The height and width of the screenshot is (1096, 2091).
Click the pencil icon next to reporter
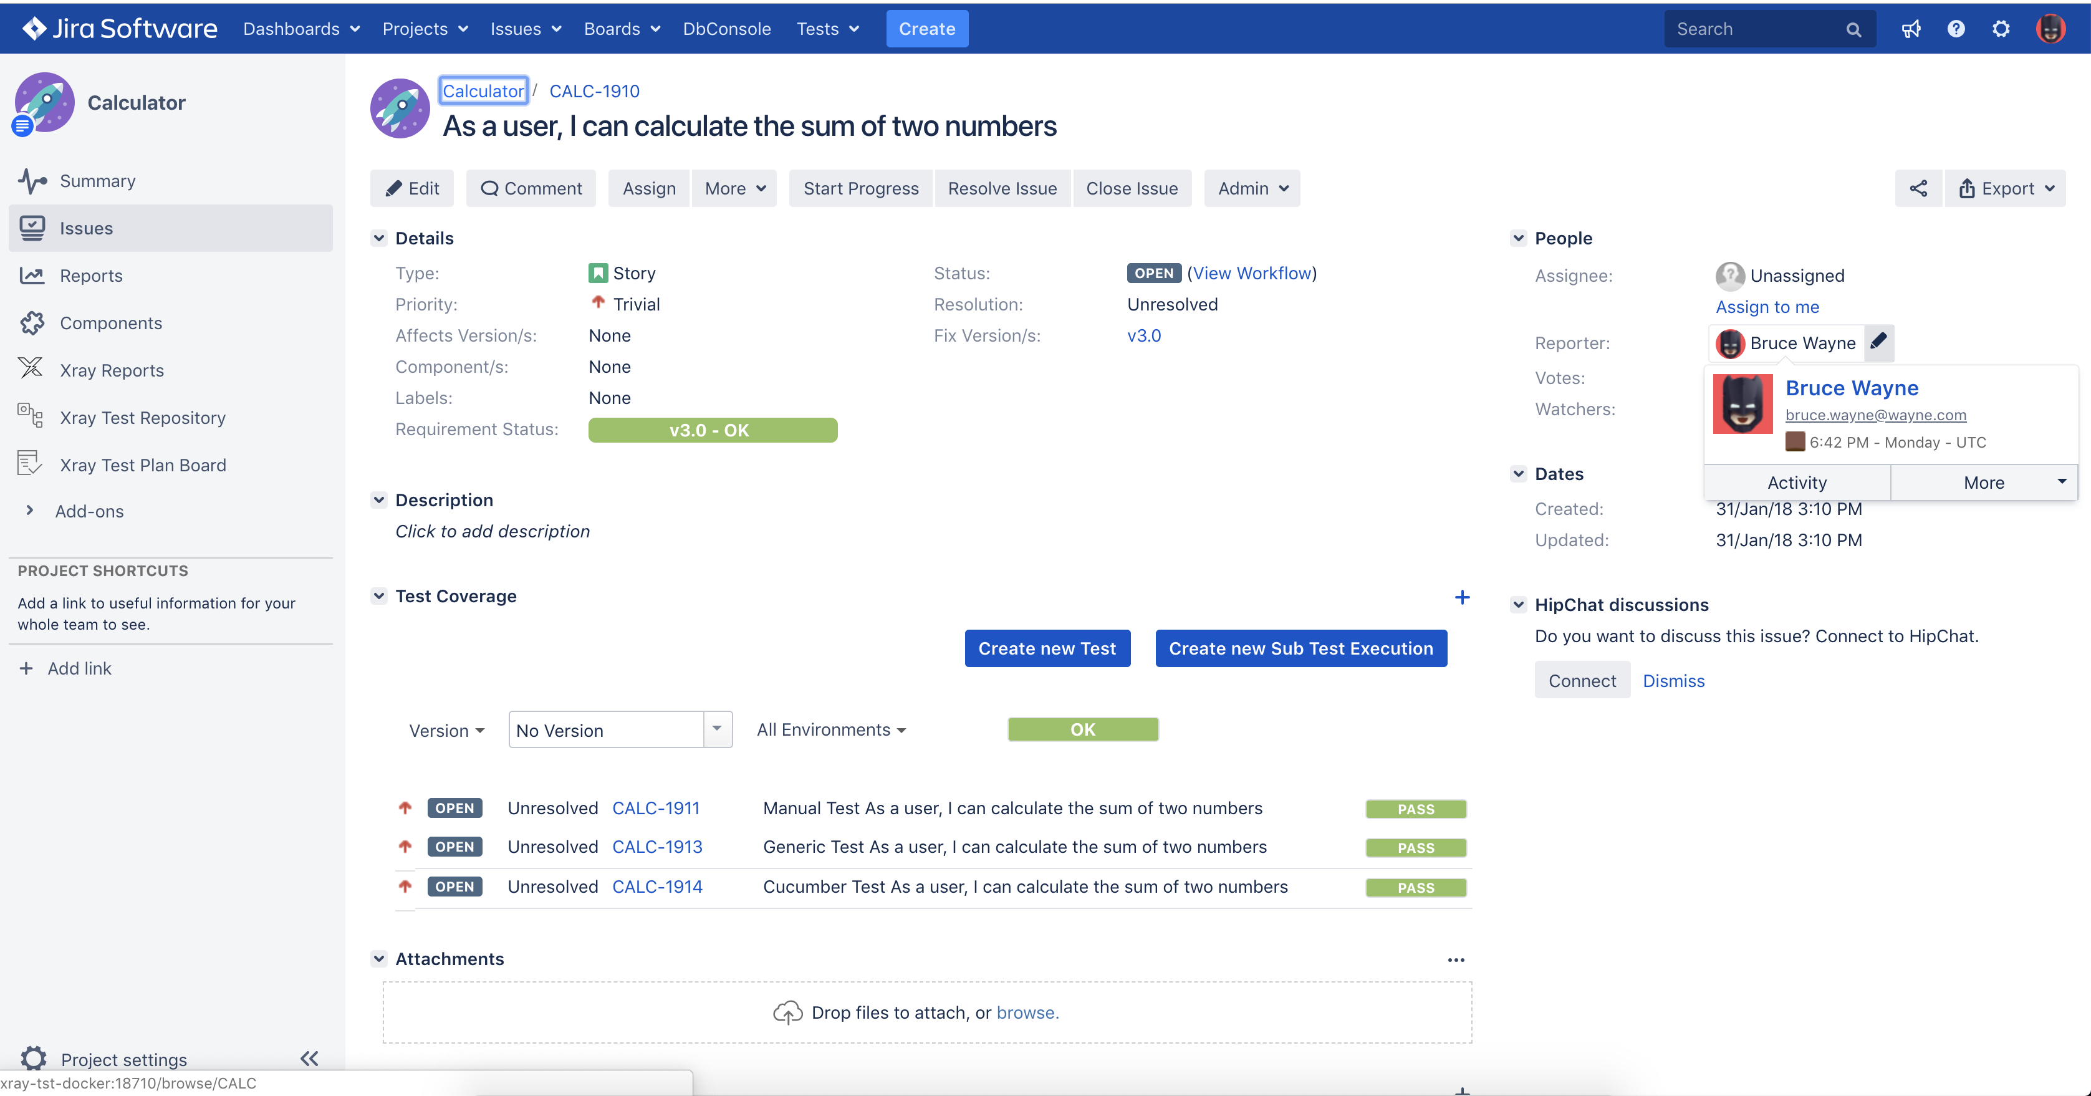tap(1878, 342)
